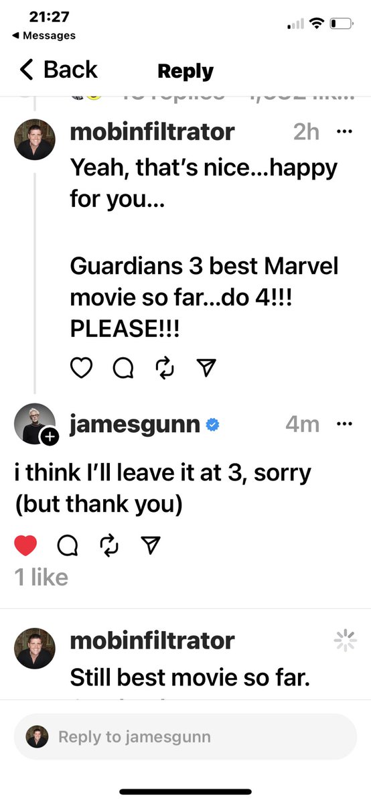This screenshot has height=804, width=371.
Task: Return to Messages app from status bar
Action: [x=44, y=36]
